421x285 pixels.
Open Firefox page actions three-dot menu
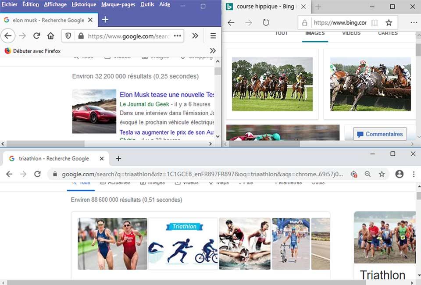[x=178, y=36]
